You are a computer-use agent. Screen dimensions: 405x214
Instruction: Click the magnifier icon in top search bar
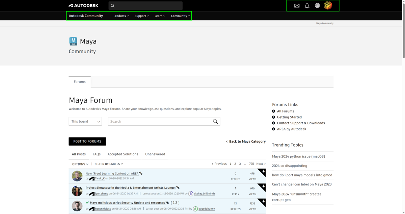pyautogui.click(x=113, y=6)
